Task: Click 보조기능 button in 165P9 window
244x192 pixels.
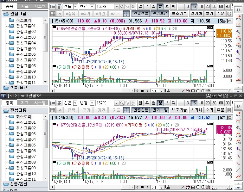Action: [x=179, y=14]
